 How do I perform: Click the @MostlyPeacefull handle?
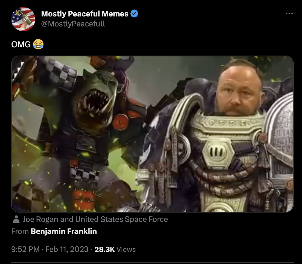point(73,24)
